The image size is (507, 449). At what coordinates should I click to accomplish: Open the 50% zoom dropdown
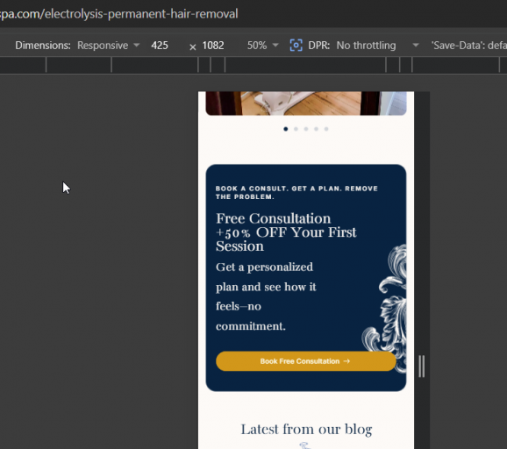(262, 46)
